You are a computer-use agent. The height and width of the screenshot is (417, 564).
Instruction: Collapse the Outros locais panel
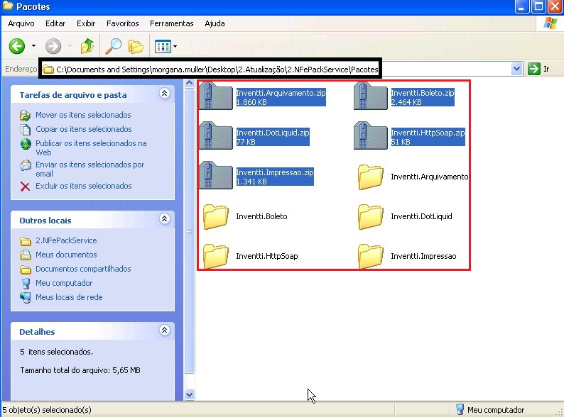165,220
